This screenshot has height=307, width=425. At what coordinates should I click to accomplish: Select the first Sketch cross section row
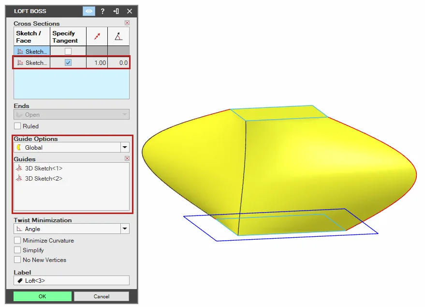(32, 51)
